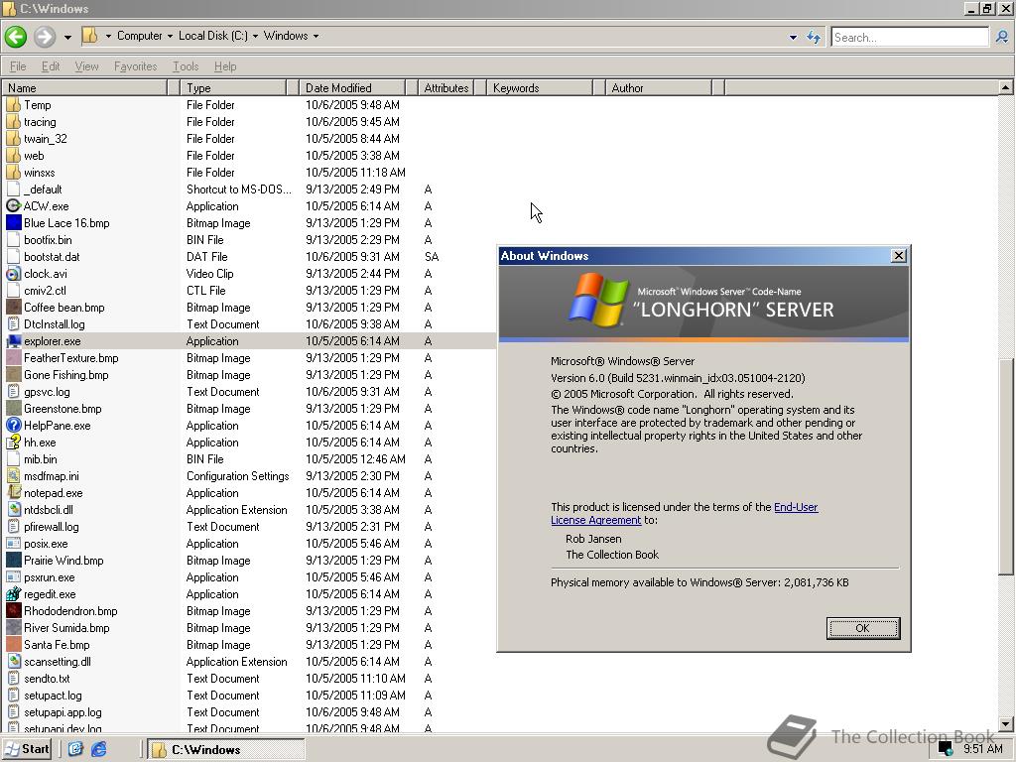Click the bootstat.dat file name
Screen dimensions: 1016x762
tap(52, 257)
